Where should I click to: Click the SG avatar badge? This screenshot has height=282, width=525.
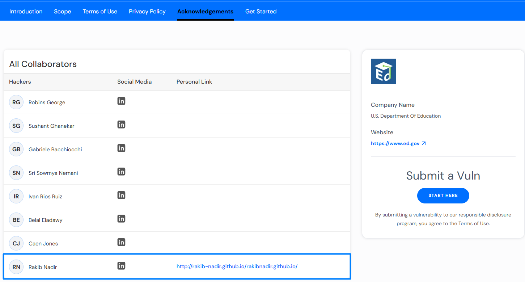(x=16, y=126)
